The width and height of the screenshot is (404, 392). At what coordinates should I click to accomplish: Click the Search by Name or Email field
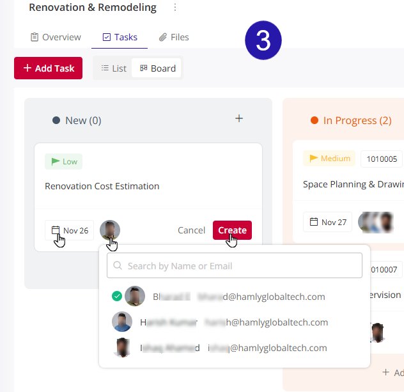pos(235,265)
